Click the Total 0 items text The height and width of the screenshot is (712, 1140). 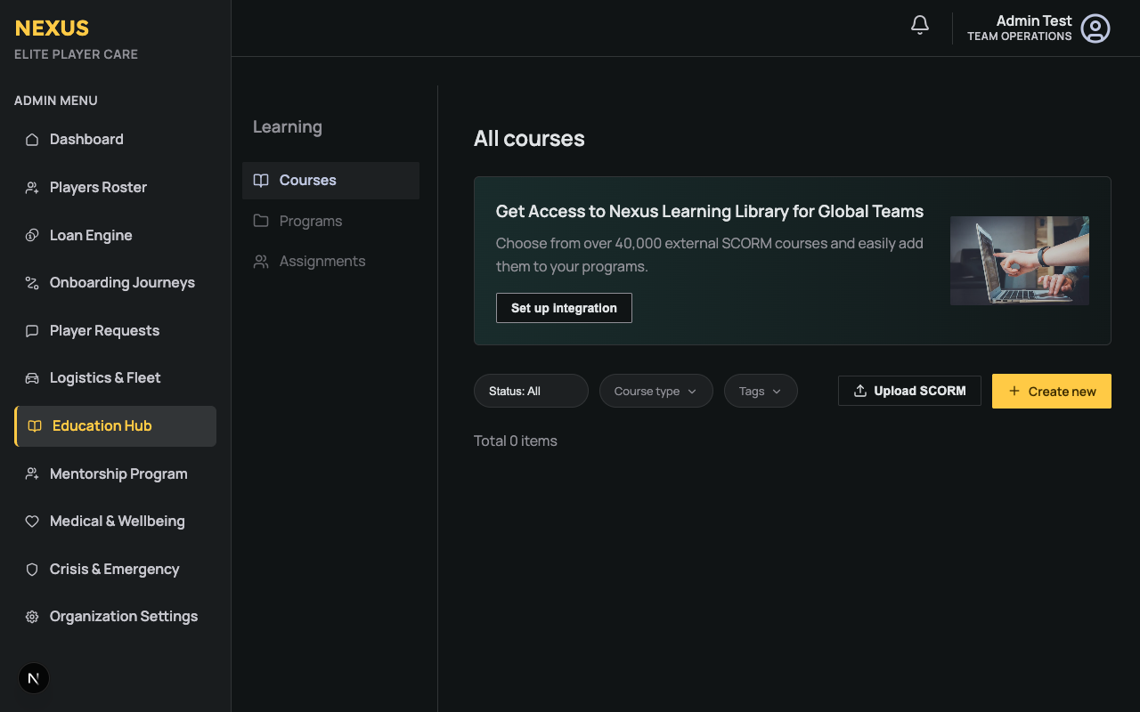[516, 441]
